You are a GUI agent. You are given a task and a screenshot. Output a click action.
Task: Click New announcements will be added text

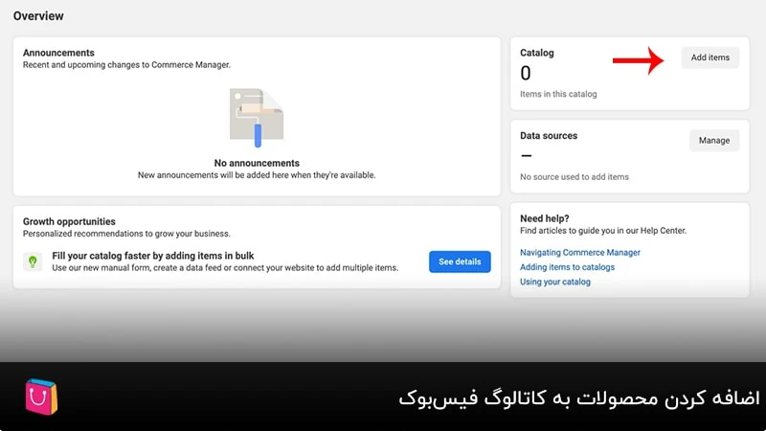[x=257, y=175]
